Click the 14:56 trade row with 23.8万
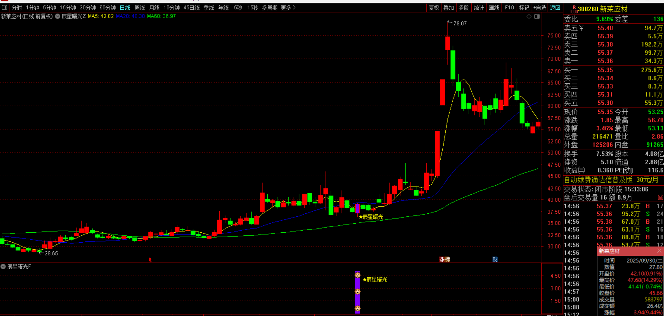The image size is (664, 316). click(614, 206)
